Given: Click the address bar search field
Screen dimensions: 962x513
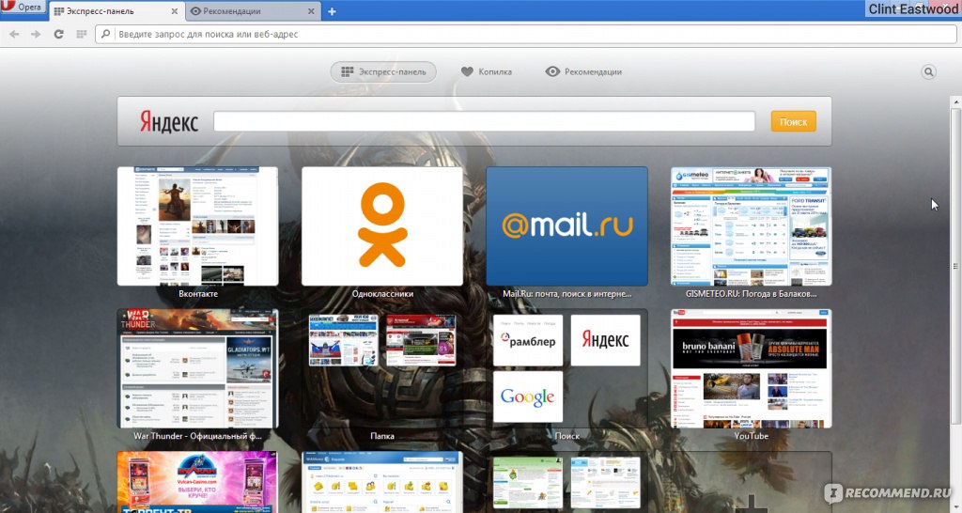Looking at the screenshot, I should [526, 35].
